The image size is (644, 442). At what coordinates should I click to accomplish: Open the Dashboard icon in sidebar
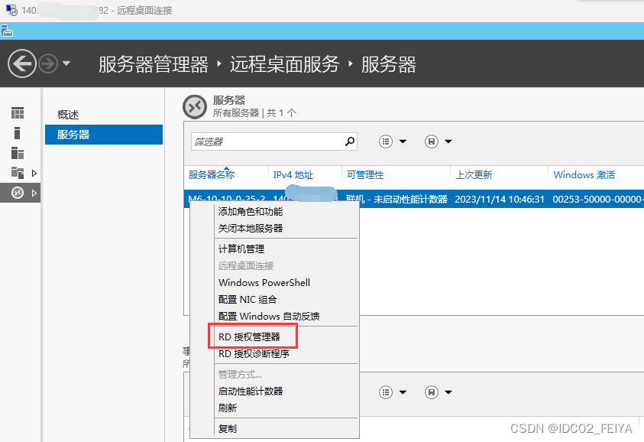18,112
